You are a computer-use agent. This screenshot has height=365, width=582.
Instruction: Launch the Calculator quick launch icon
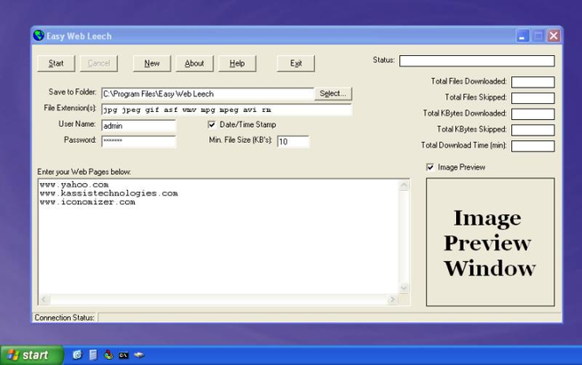coord(93,355)
